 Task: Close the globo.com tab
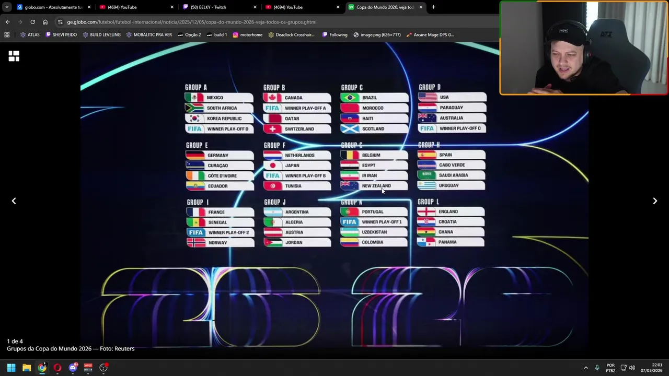tap(89, 7)
